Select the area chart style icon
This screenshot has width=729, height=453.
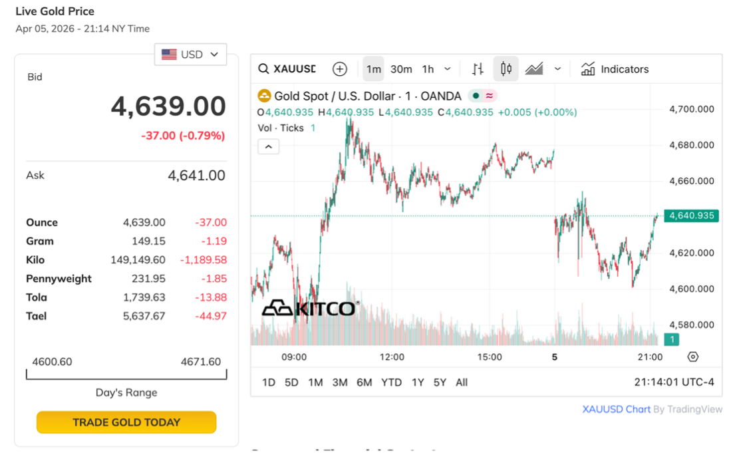pyautogui.click(x=534, y=69)
